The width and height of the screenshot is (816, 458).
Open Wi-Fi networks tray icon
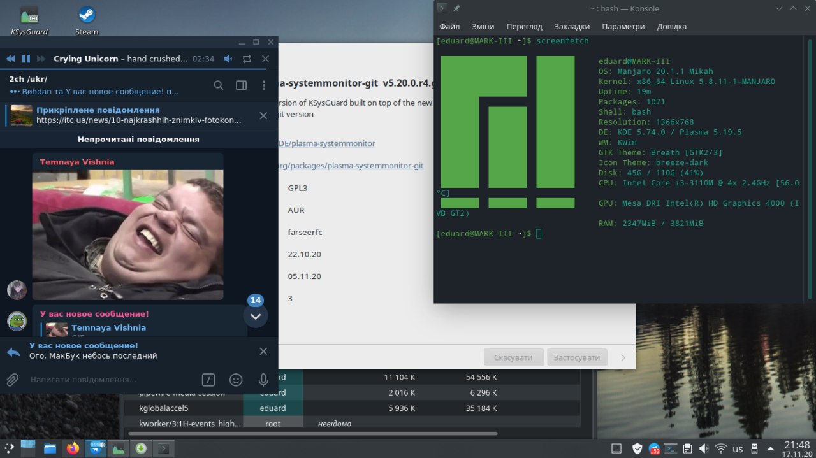[720, 448]
